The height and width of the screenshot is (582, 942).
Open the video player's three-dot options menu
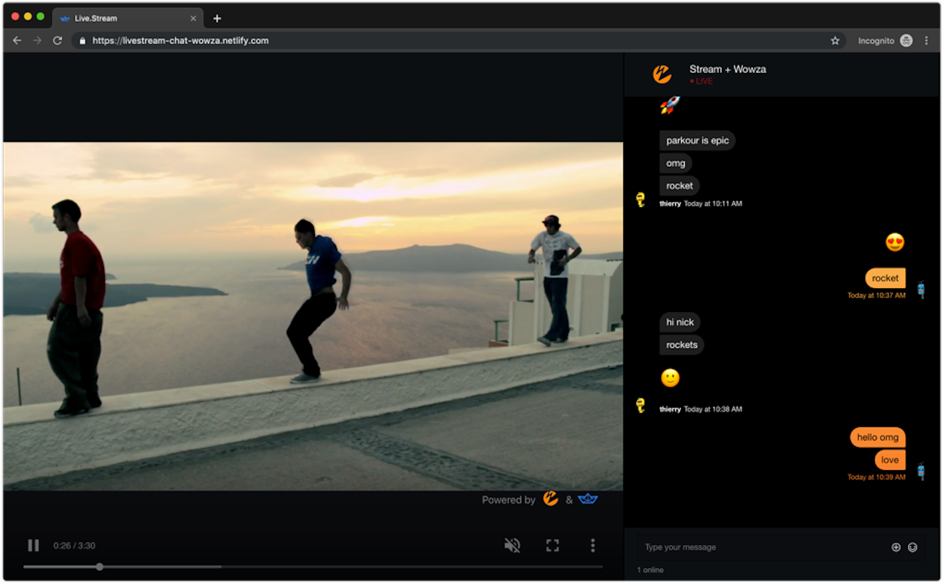(593, 545)
